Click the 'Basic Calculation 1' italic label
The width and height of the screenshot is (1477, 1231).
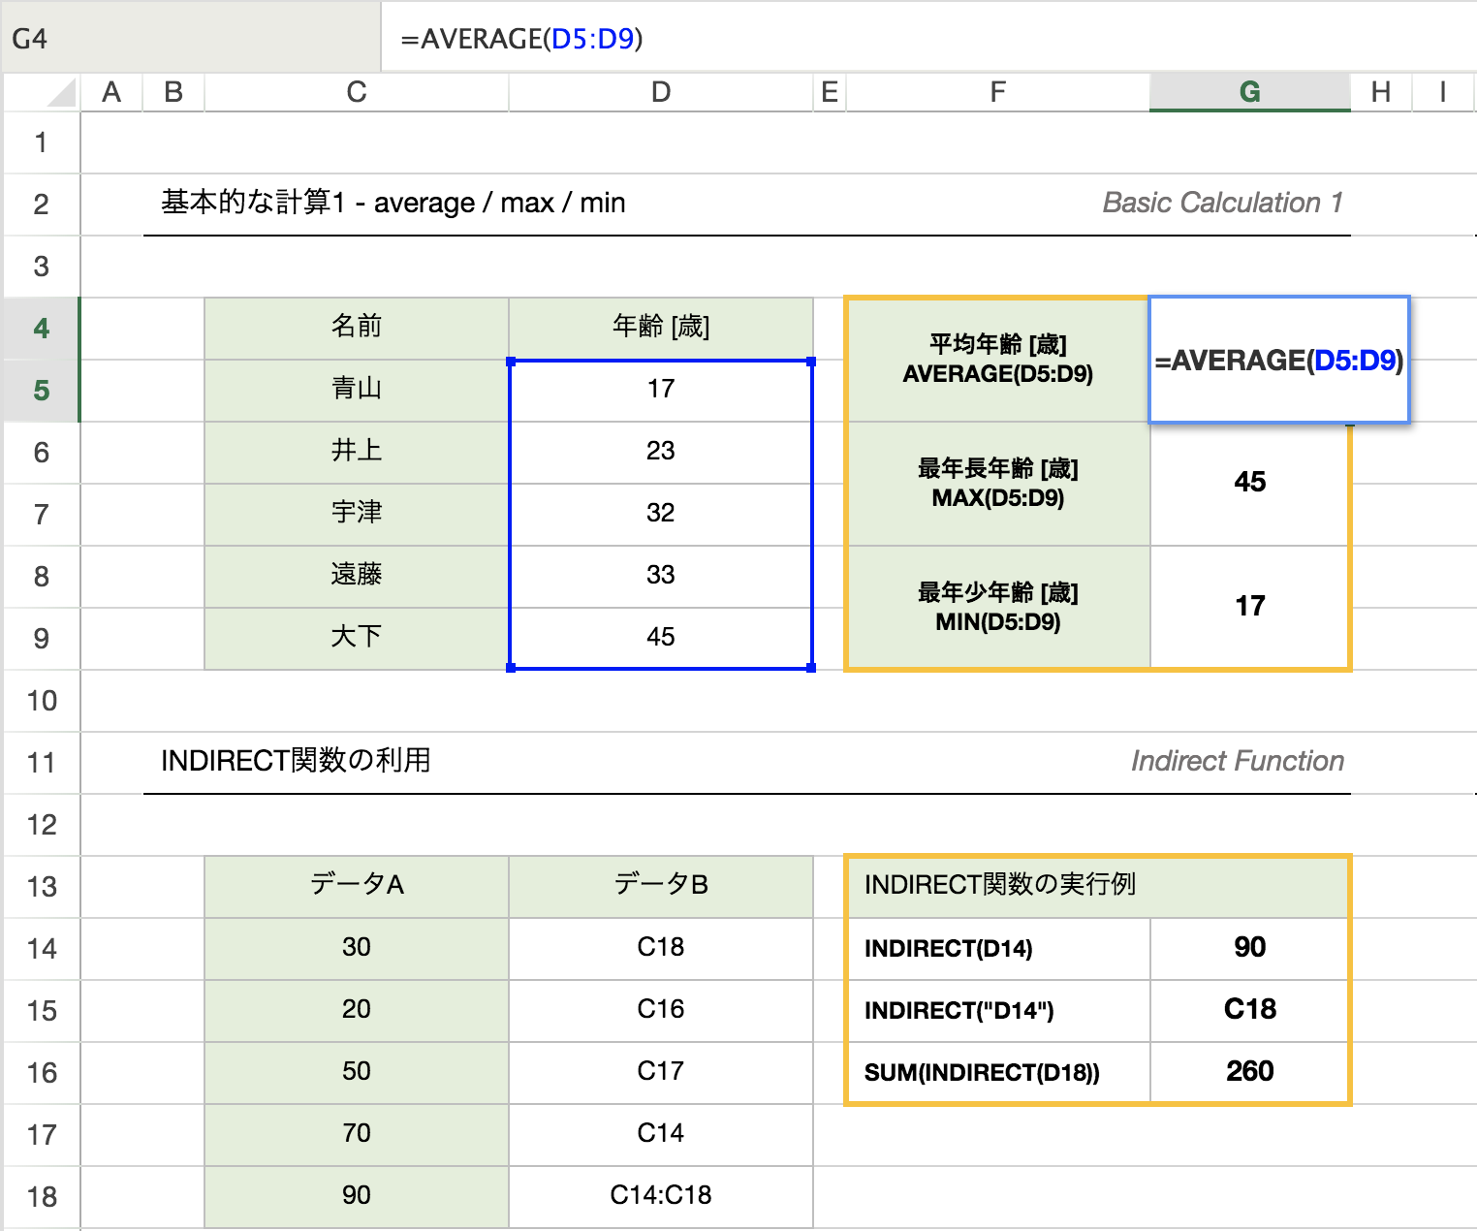(x=1223, y=203)
